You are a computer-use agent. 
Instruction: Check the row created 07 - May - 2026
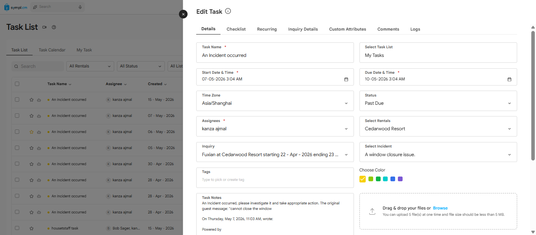pyautogui.click(x=17, y=116)
